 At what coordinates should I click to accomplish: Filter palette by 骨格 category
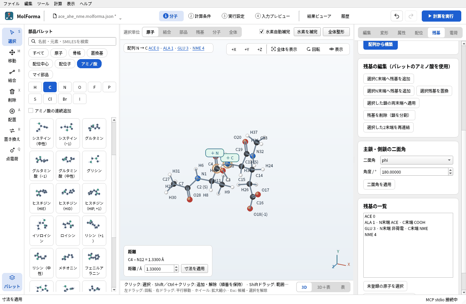[x=77, y=53]
